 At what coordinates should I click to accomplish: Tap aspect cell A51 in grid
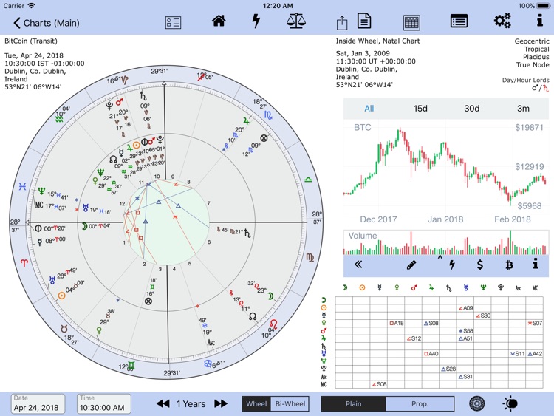tap(465, 338)
